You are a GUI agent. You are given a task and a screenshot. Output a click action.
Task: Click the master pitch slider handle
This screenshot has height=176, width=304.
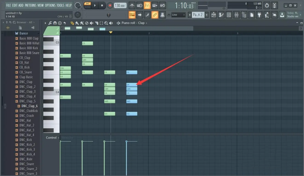pyautogui.click(x=109, y=15)
